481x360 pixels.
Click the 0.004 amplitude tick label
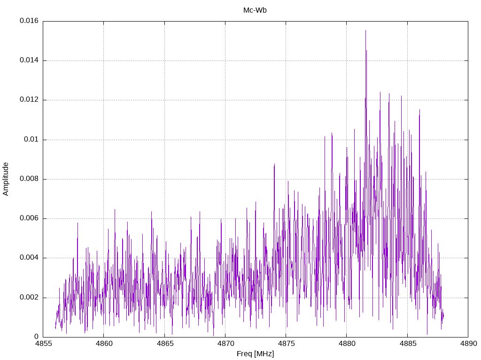tap(29, 258)
